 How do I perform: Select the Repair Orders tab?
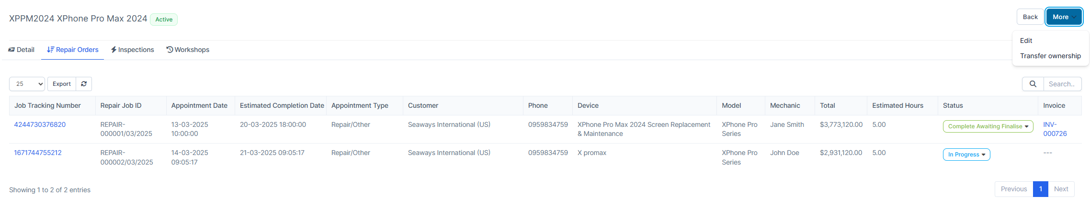[73, 50]
